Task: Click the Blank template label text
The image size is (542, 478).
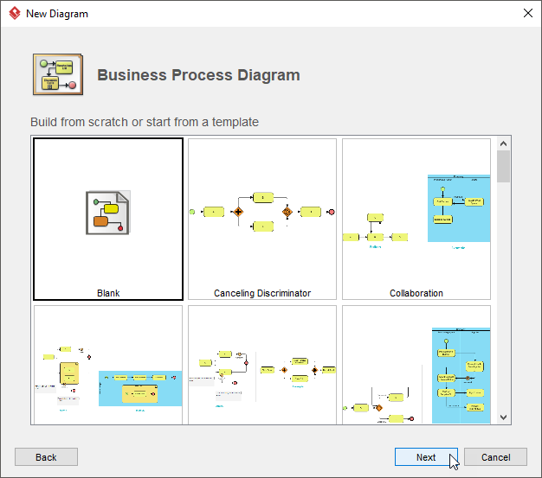Action: (x=108, y=293)
